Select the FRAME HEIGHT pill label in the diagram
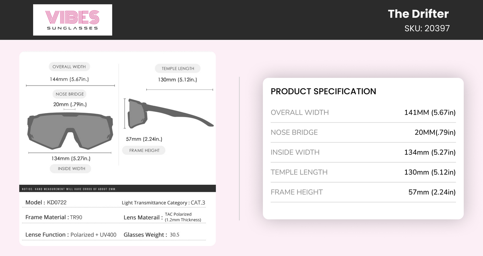This screenshot has width=483, height=256. pos(144,150)
